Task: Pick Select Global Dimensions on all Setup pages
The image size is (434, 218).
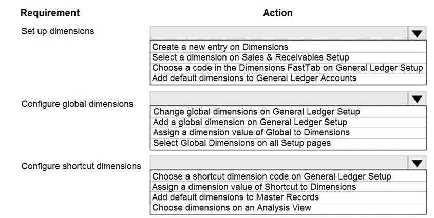Action: (x=288, y=143)
